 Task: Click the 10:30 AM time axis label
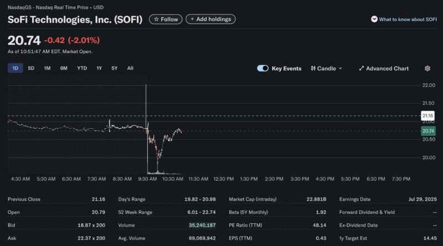(x=173, y=179)
